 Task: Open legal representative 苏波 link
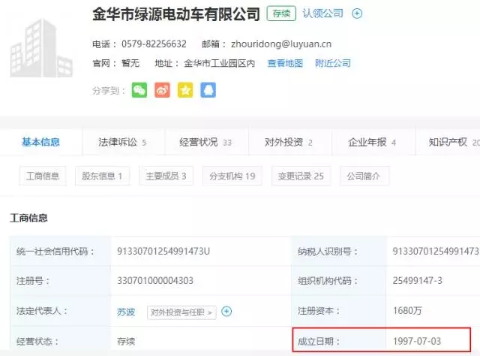(x=126, y=312)
